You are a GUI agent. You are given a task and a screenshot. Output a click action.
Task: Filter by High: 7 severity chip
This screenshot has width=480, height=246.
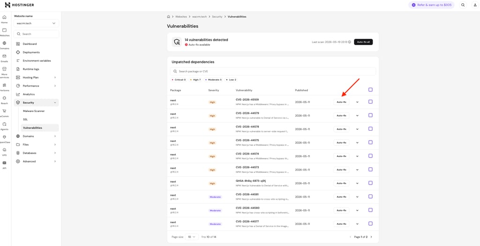point(195,80)
